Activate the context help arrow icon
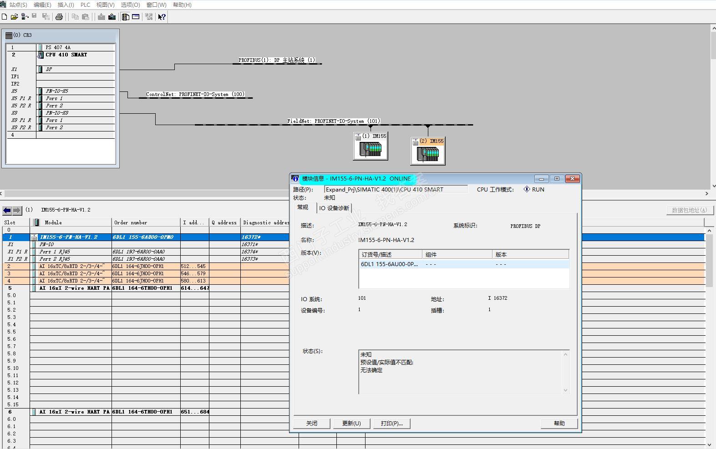Screen dimensions: 716x449 click(162, 17)
